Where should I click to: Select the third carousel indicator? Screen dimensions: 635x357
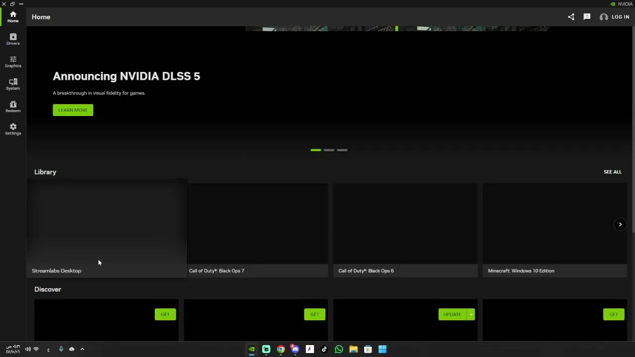[342, 150]
